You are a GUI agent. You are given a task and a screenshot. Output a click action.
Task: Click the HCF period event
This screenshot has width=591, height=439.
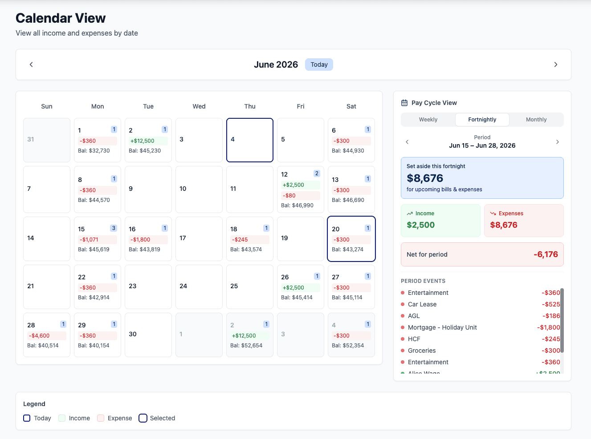[481, 339]
